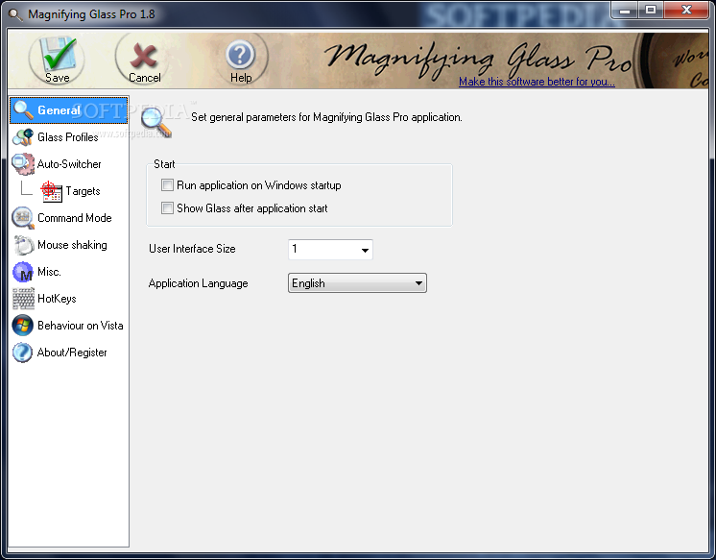
Task: Follow 'Make this software better for you...' link
Action: (x=537, y=82)
